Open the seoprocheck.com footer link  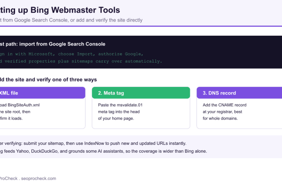point(39,179)
